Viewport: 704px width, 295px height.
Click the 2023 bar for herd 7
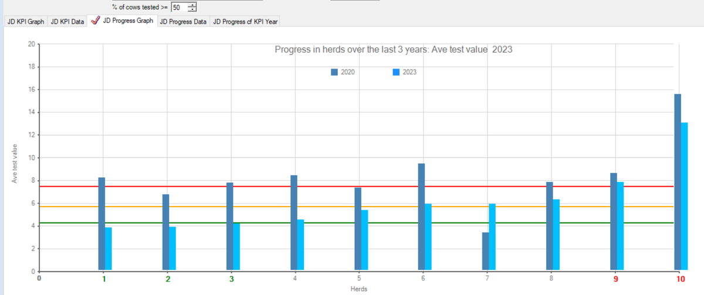[492, 238]
